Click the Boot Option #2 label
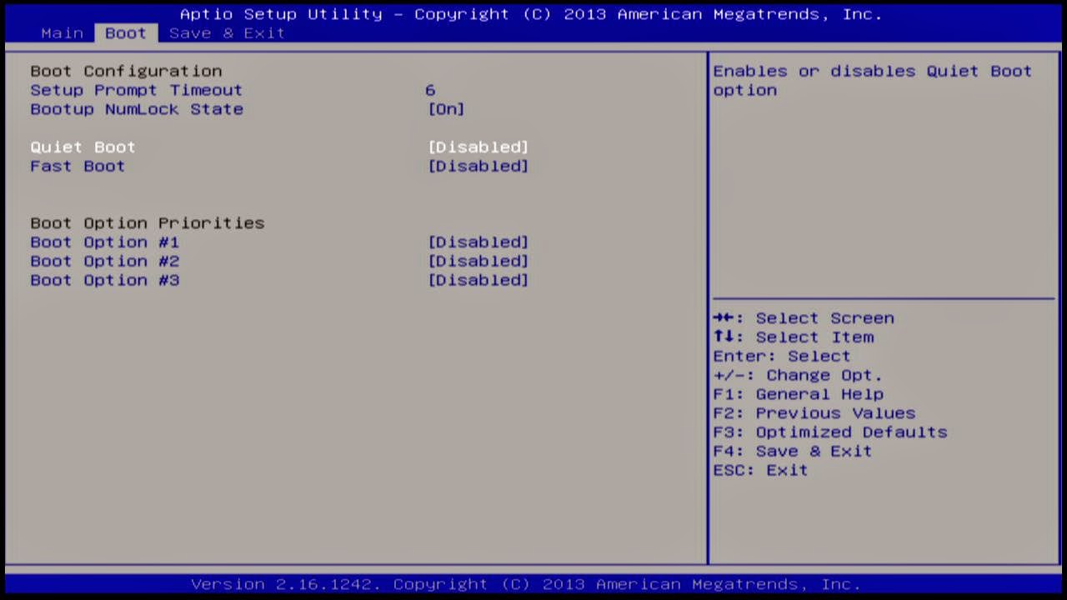 (105, 261)
